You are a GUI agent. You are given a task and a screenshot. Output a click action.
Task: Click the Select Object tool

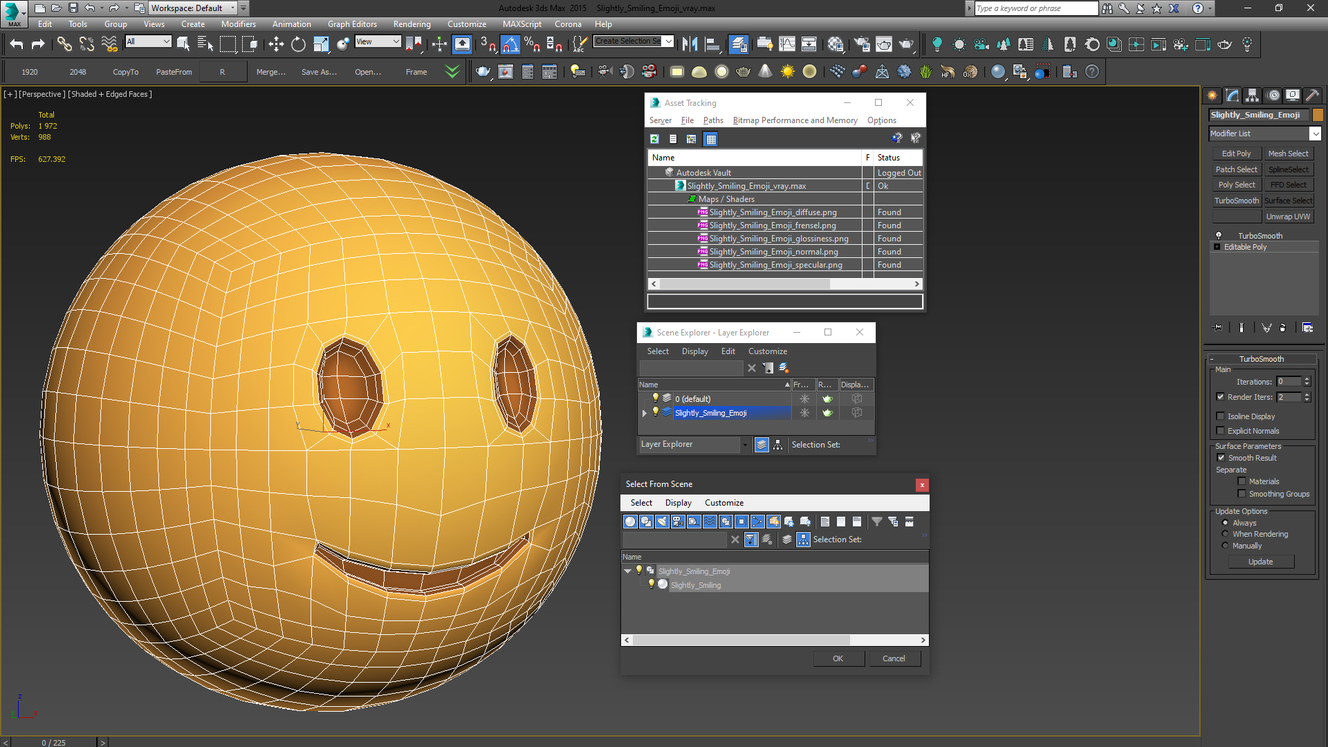click(x=183, y=44)
